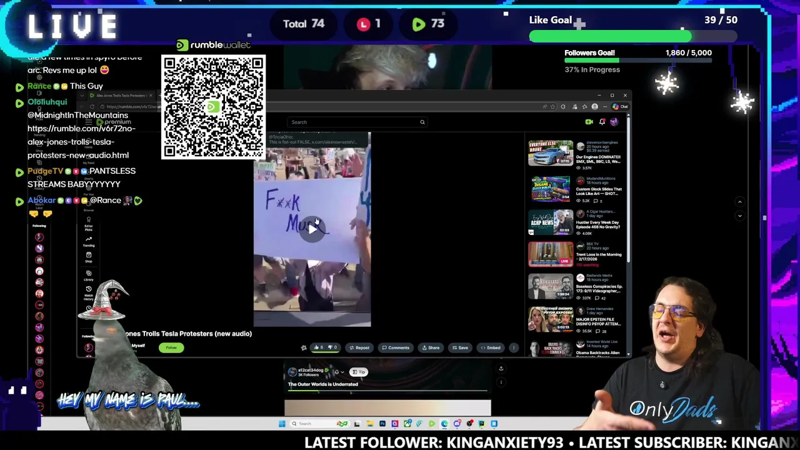Open the Comments button
The height and width of the screenshot is (450, 800).
(x=396, y=347)
